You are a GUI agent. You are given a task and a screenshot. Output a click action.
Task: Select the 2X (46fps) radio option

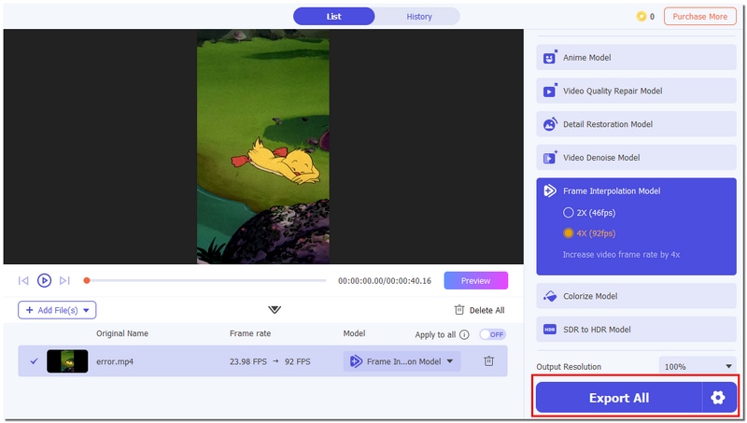568,213
